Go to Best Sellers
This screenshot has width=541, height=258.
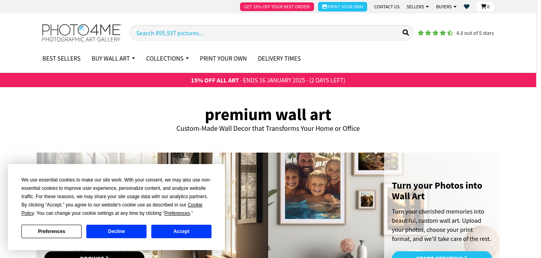[x=61, y=58]
